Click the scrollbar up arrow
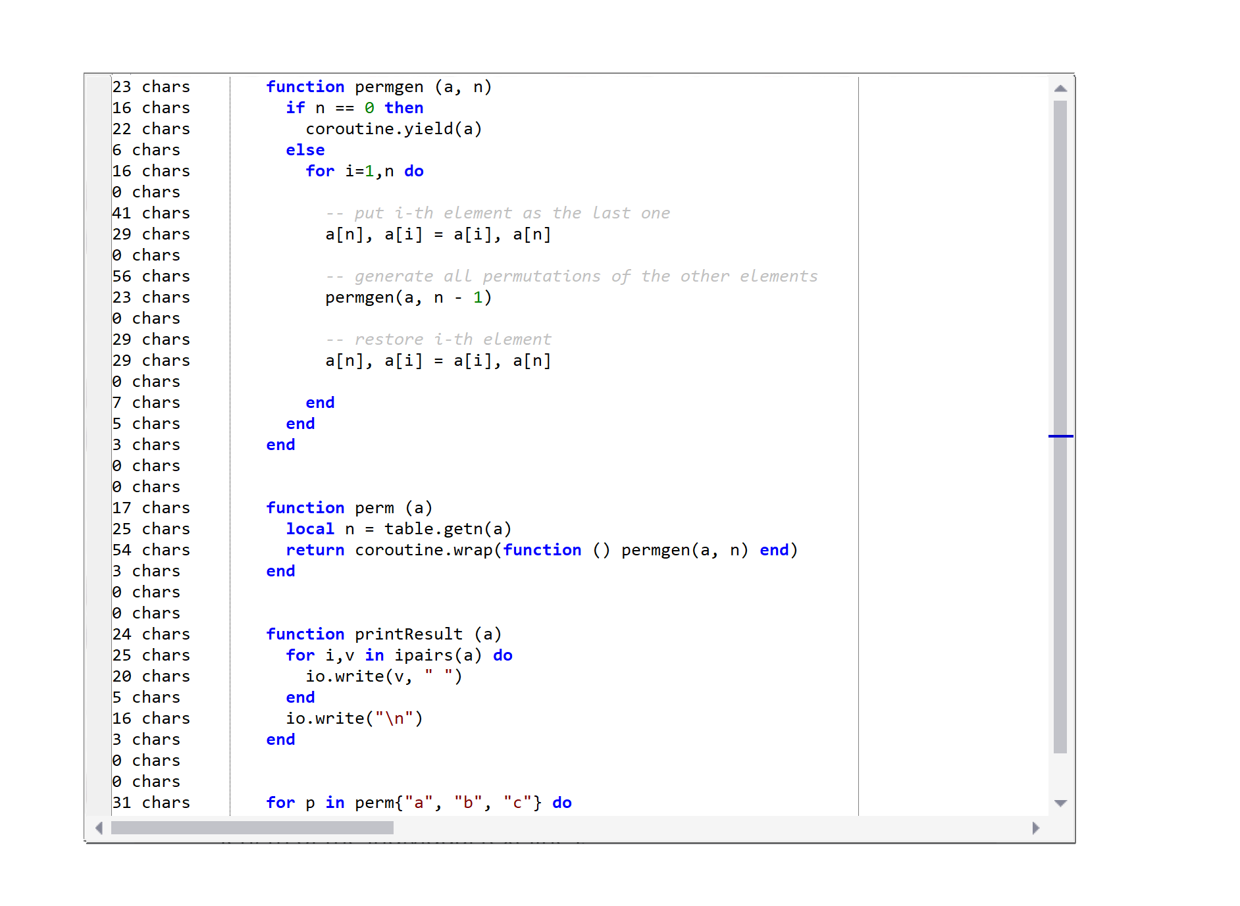The image size is (1240, 906). tap(1060, 86)
